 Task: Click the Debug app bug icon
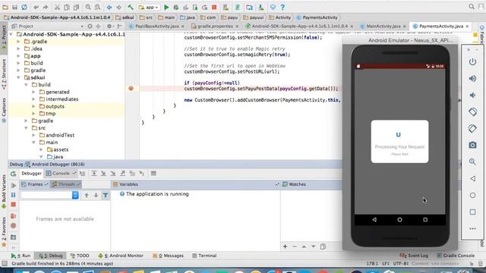tap(176, 7)
